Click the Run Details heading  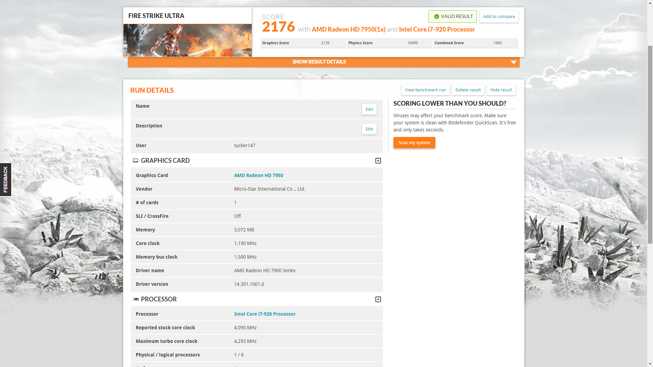pyautogui.click(x=152, y=90)
